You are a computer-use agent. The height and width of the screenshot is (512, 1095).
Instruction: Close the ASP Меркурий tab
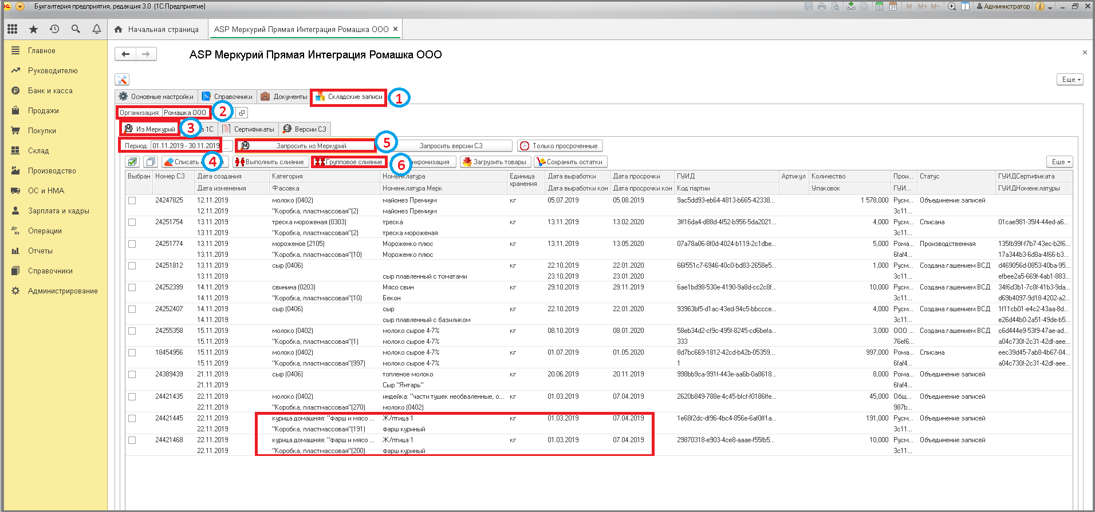(395, 29)
